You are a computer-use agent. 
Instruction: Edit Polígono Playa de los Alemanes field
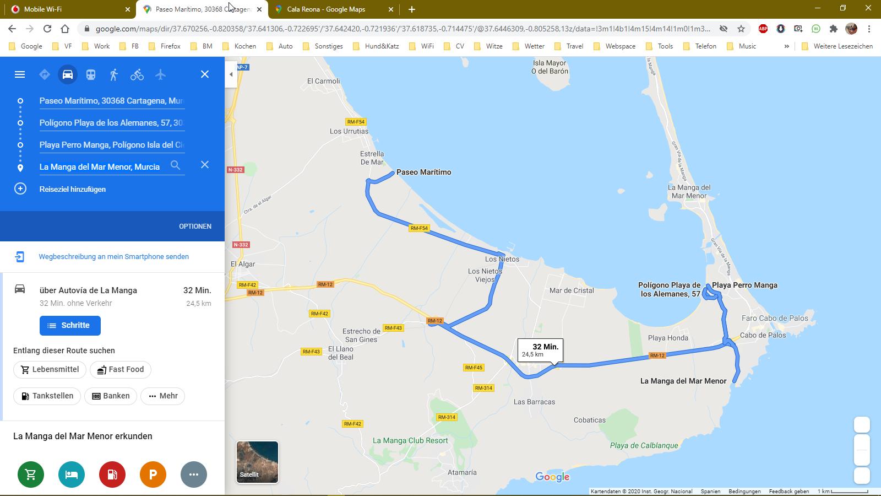[x=112, y=123]
